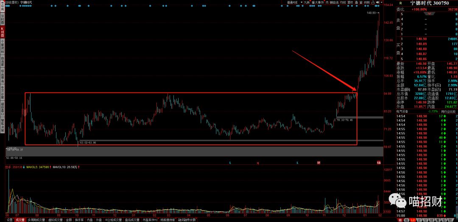
Task: Select the 虚拟成交量 indicator tab
Action: click(x=55, y=219)
